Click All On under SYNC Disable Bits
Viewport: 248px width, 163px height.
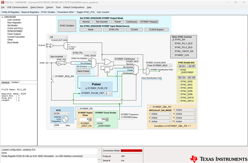pyautogui.click(x=182, y=66)
